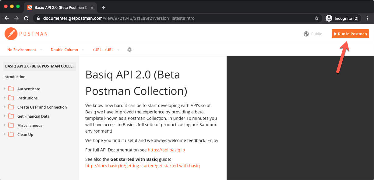Select Get Financial Data label
Viewport: 374px width, 180px height.
point(33,116)
